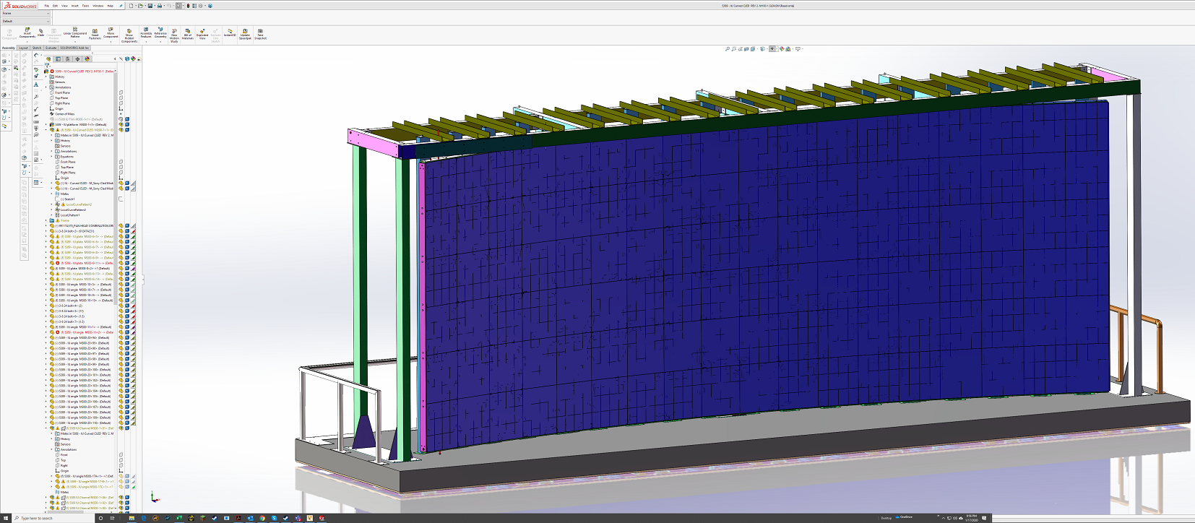
Task: Toggle visibility of 5389 IU Channel M300-1<81>
Action: pos(121,428)
